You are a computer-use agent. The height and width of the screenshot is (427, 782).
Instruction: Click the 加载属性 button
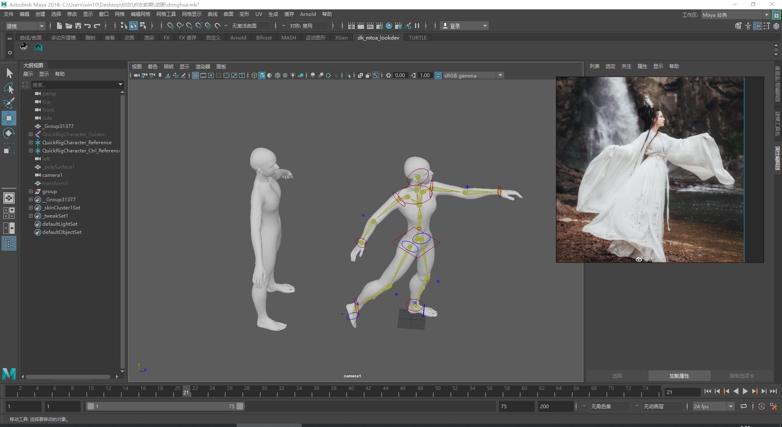coord(679,376)
